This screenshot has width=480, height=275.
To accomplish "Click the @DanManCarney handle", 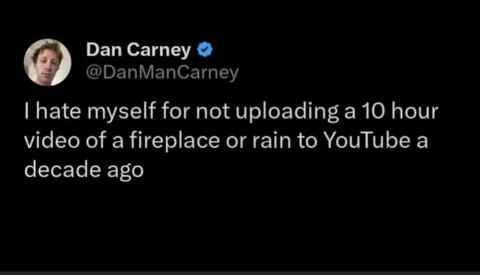I will [163, 73].
